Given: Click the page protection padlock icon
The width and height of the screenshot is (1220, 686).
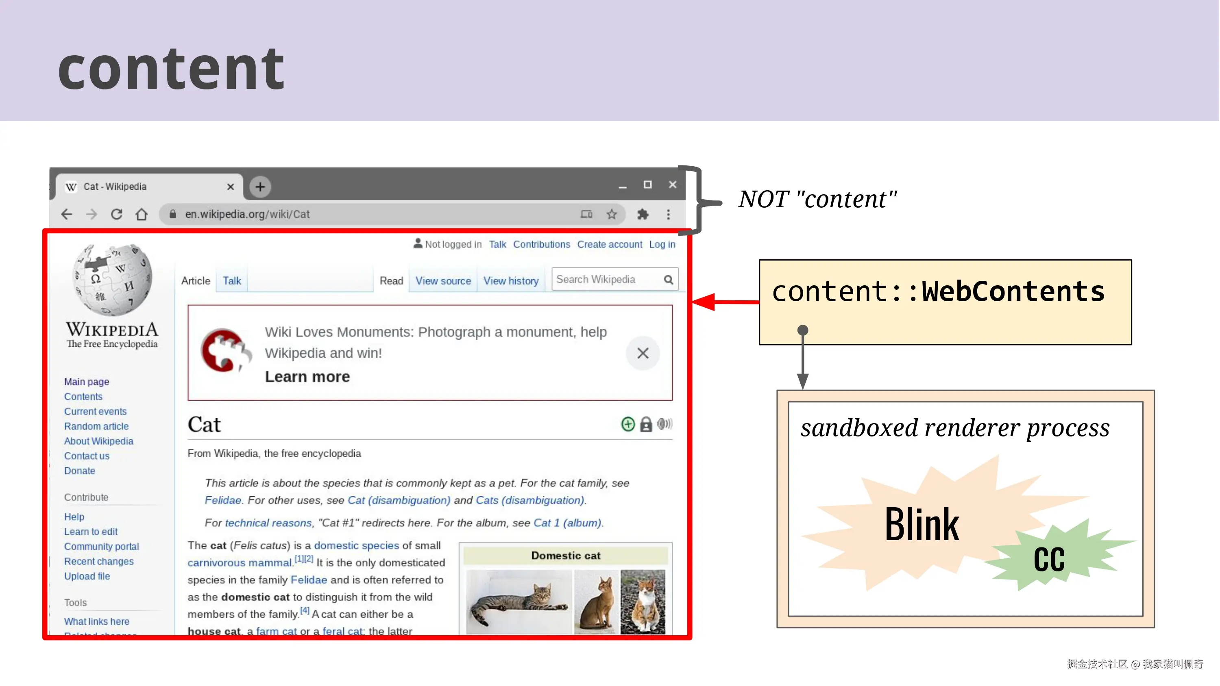Looking at the screenshot, I should tap(646, 424).
